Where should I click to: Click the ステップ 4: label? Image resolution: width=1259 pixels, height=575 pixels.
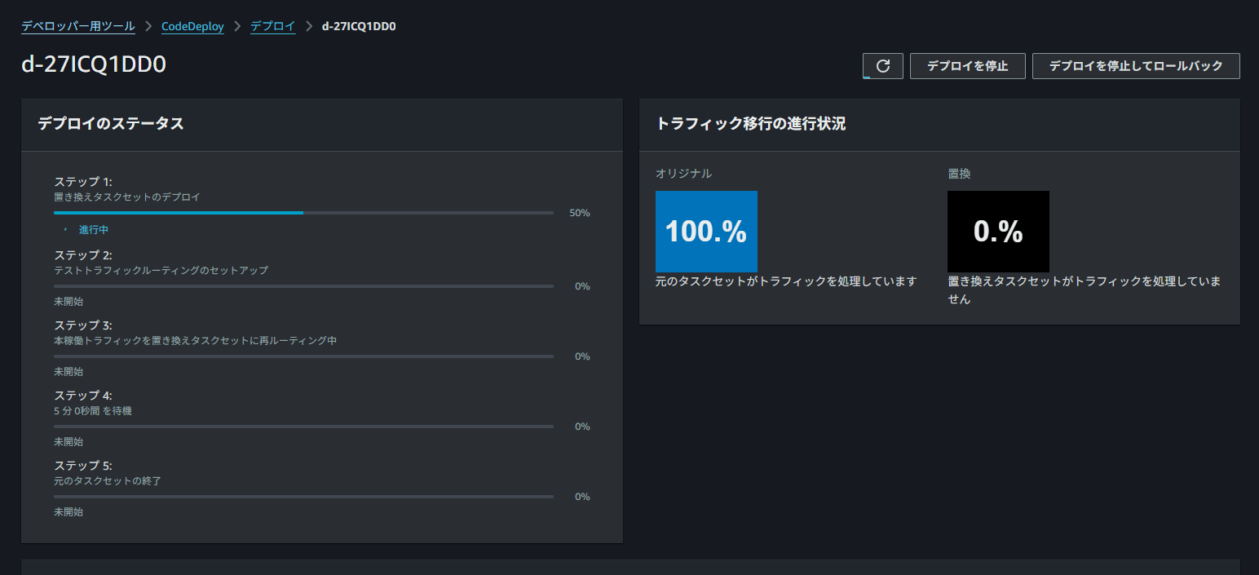click(82, 396)
